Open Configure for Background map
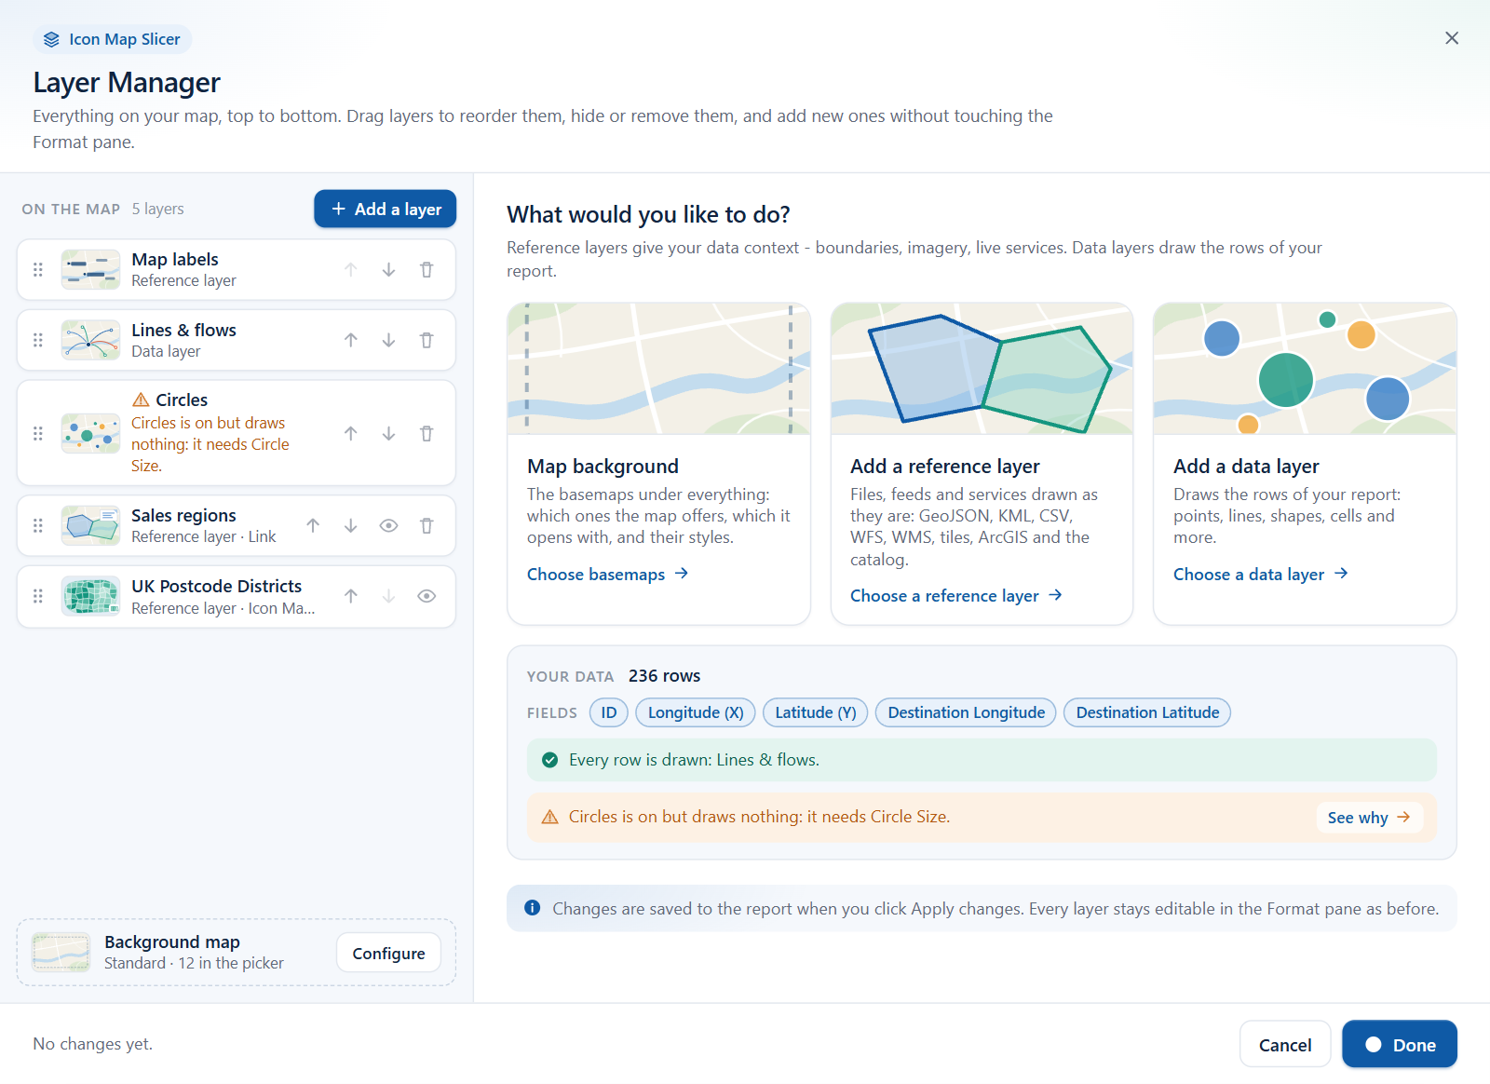This screenshot has width=1490, height=1084. coord(388,954)
